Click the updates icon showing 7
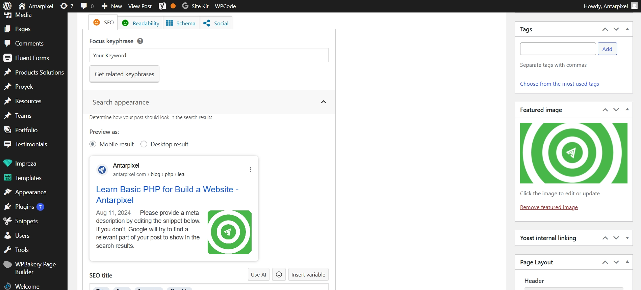 pos(67,6)
